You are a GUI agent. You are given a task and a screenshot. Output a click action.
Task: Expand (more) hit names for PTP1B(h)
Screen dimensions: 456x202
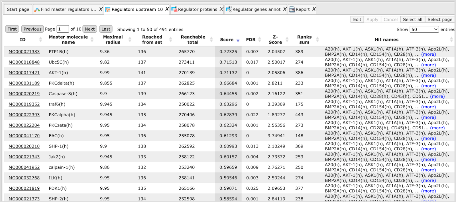coord(428,54)
